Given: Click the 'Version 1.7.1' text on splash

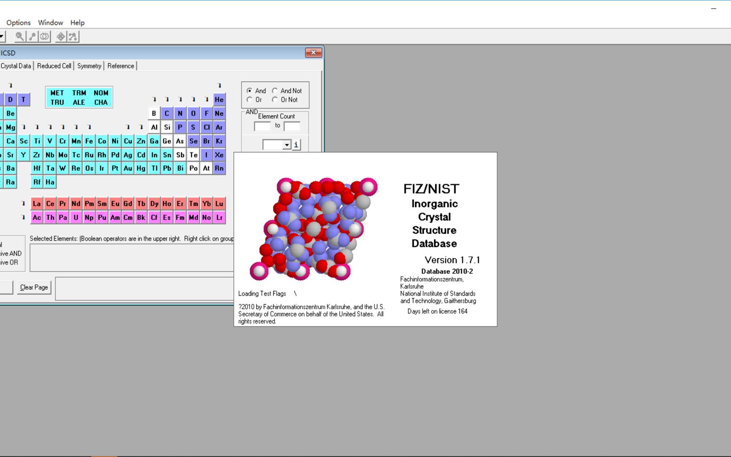Looking at the screenshot, I should [452, 260].
